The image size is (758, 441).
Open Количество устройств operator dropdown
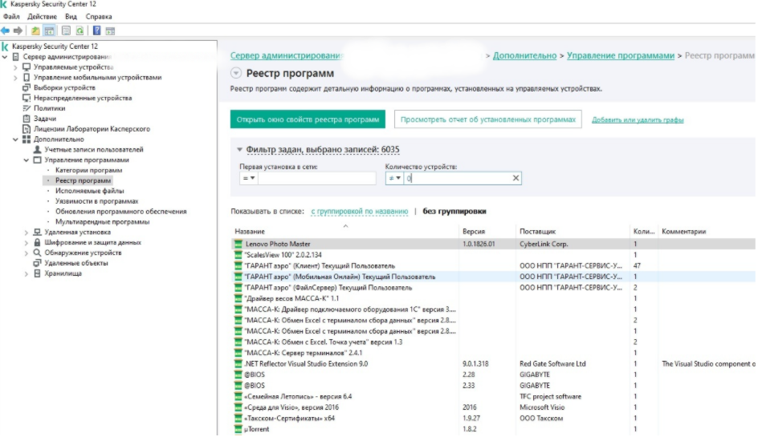coord(394,179)
